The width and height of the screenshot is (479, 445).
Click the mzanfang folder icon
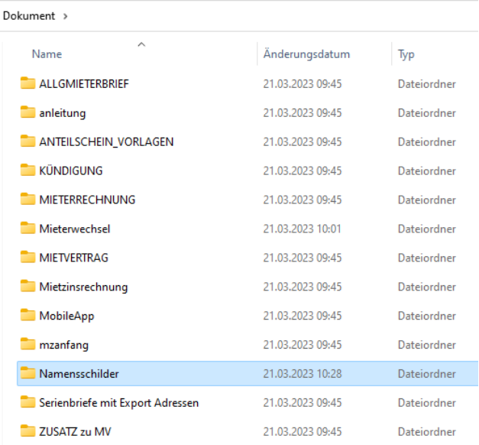point(28,344)
